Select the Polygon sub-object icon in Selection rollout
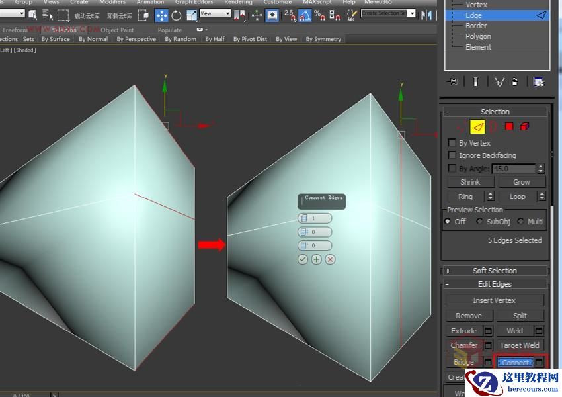Viewport: 562px width, 397px height. (x=509, y=126)
